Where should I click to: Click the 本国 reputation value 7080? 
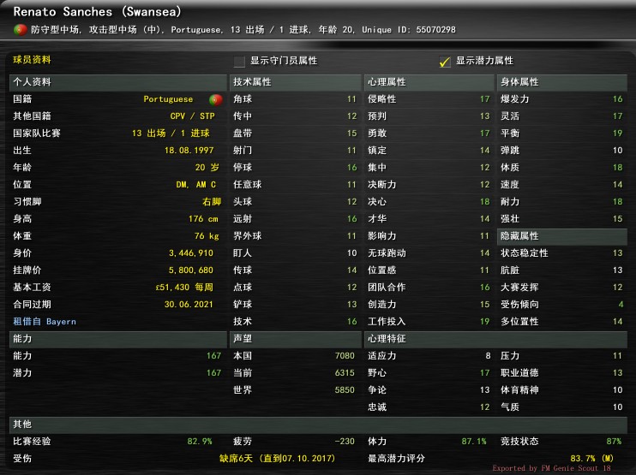pyautogui.click(x=345, y=356)
